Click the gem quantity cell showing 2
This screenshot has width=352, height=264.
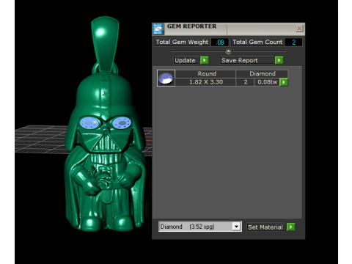tap(245, 82)
